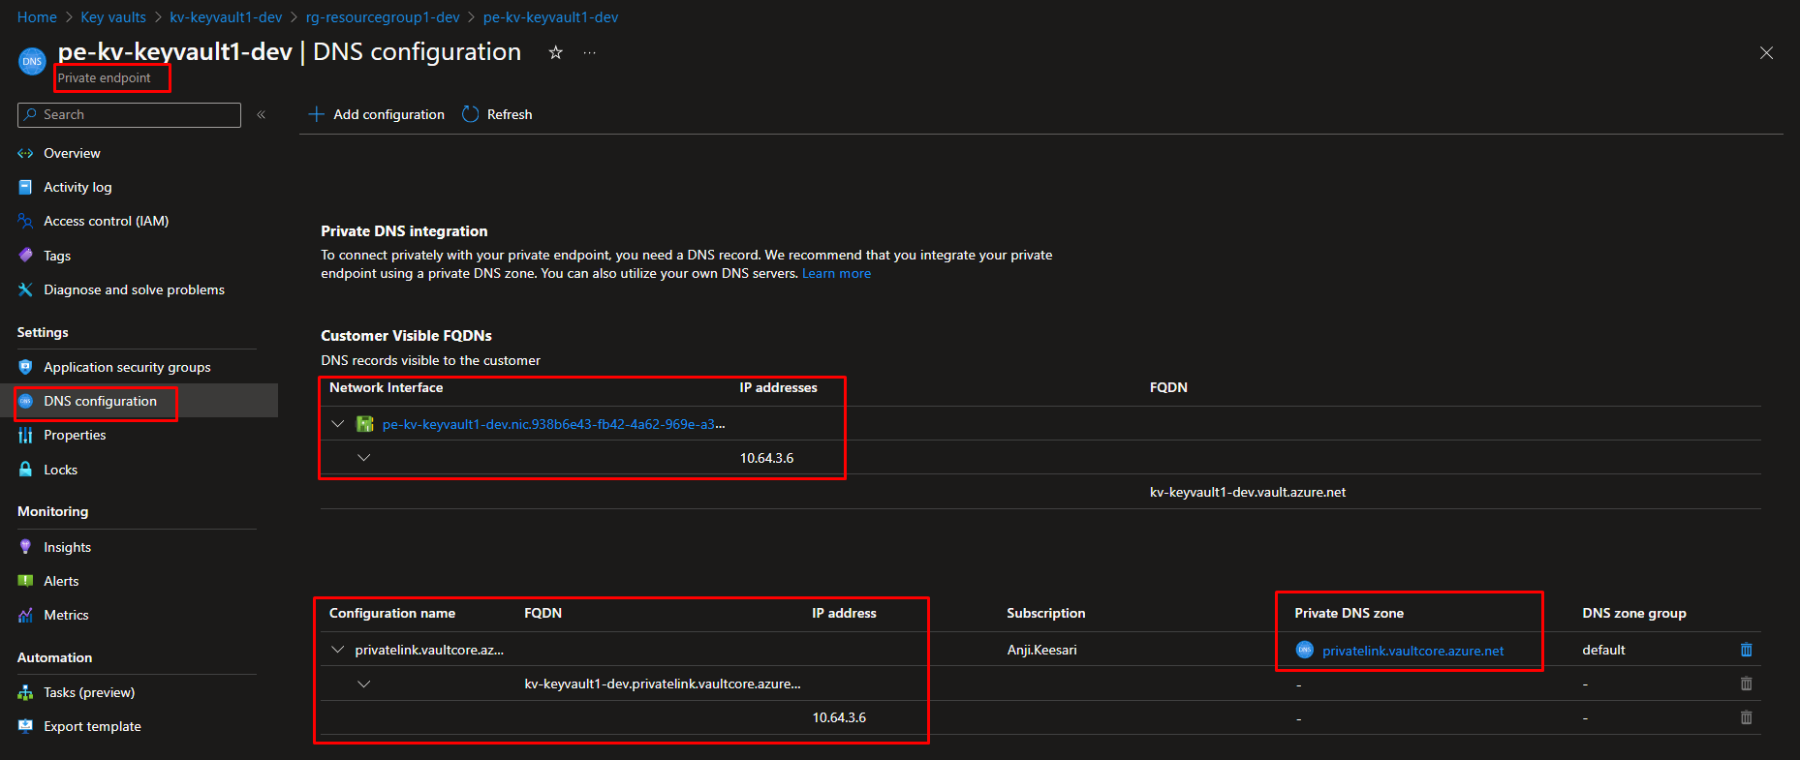Click the Alerts icon

pyautogui.click(x=25, y=581)
